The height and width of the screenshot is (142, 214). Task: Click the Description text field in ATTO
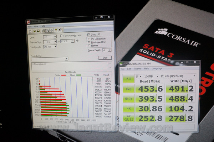click(70, 66)
